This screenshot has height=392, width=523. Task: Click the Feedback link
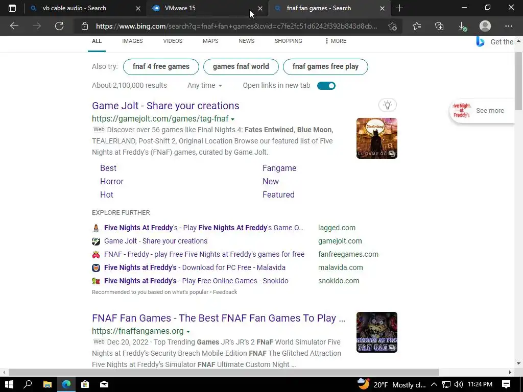click(x=225, y=292)
